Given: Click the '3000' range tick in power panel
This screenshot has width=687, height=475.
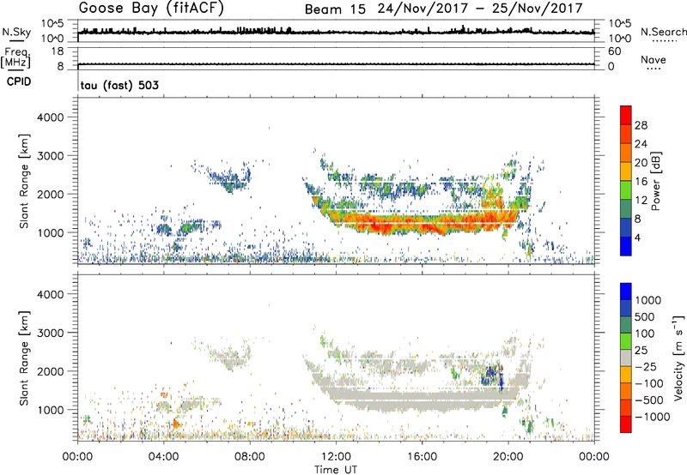Looking at the screenshot, I should coord(51,156).
